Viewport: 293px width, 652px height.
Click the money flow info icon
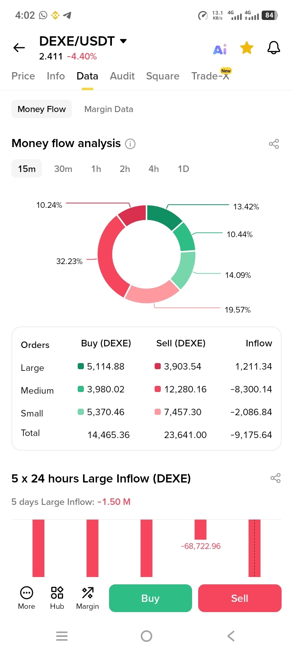tap(130, 144)
